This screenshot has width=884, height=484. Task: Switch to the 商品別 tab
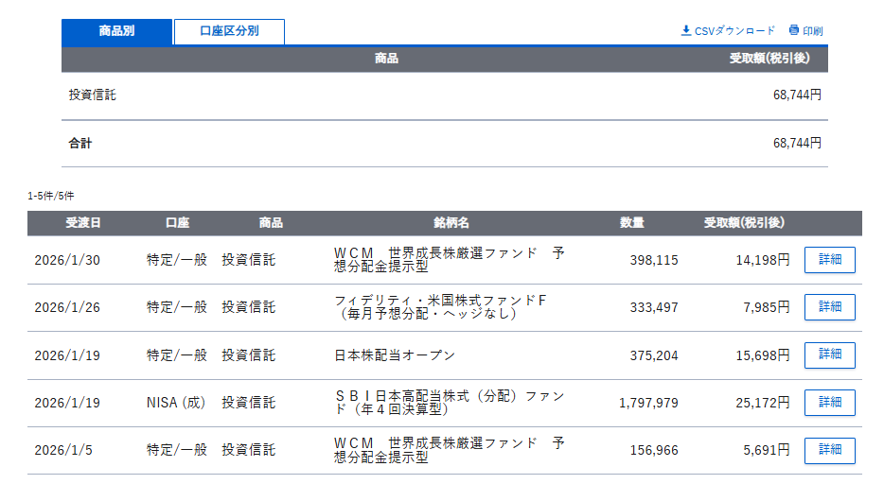tap(116, 31)
